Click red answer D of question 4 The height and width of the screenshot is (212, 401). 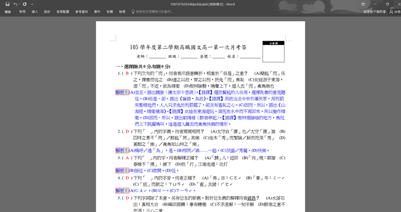click(127, 178)
